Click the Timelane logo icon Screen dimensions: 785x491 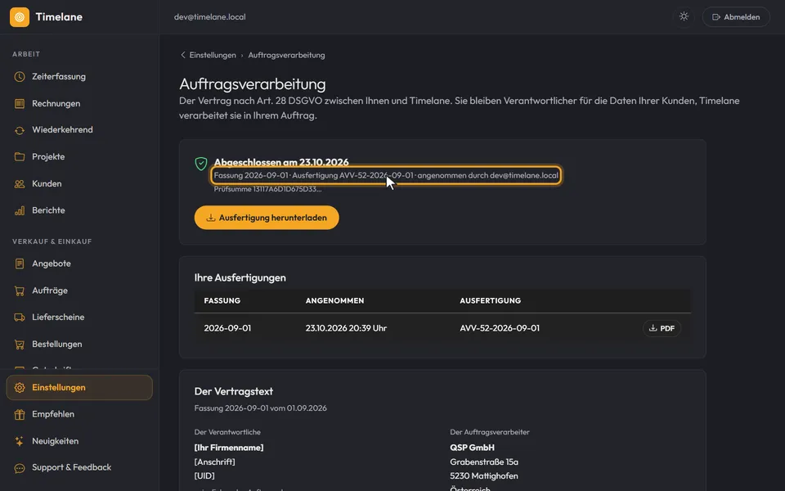click(20, 17)
